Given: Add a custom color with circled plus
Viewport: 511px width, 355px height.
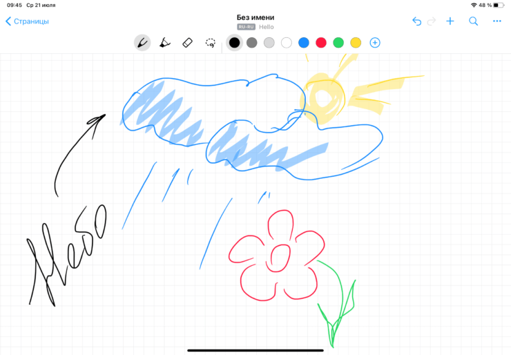Looking at the screenshot, I should pos(375,43).
